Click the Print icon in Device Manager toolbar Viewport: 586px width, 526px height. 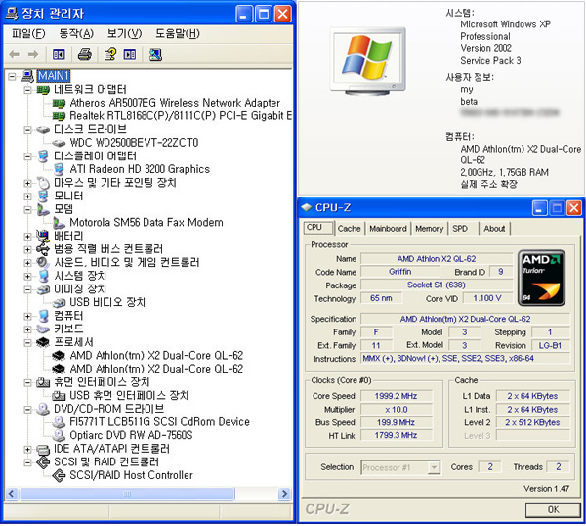click(85, 55)
